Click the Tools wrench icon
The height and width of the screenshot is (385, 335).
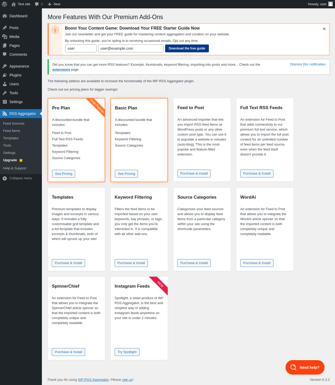coord(5,93)
